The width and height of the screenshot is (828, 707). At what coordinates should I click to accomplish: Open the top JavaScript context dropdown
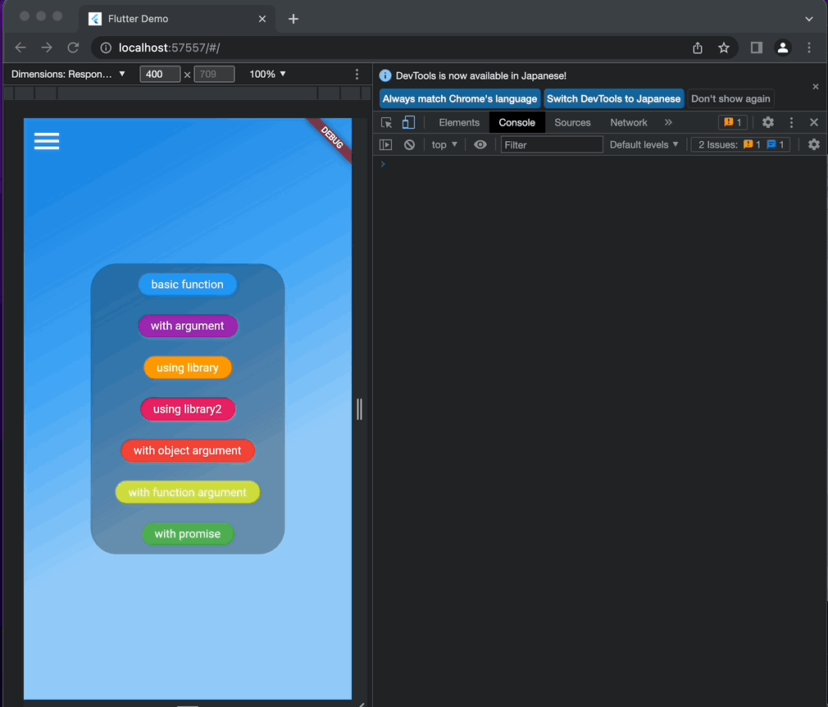pyautogui.click(x=444, y=145)
